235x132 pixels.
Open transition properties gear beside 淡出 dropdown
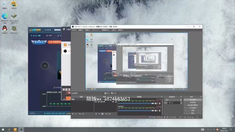click(181, 100)
